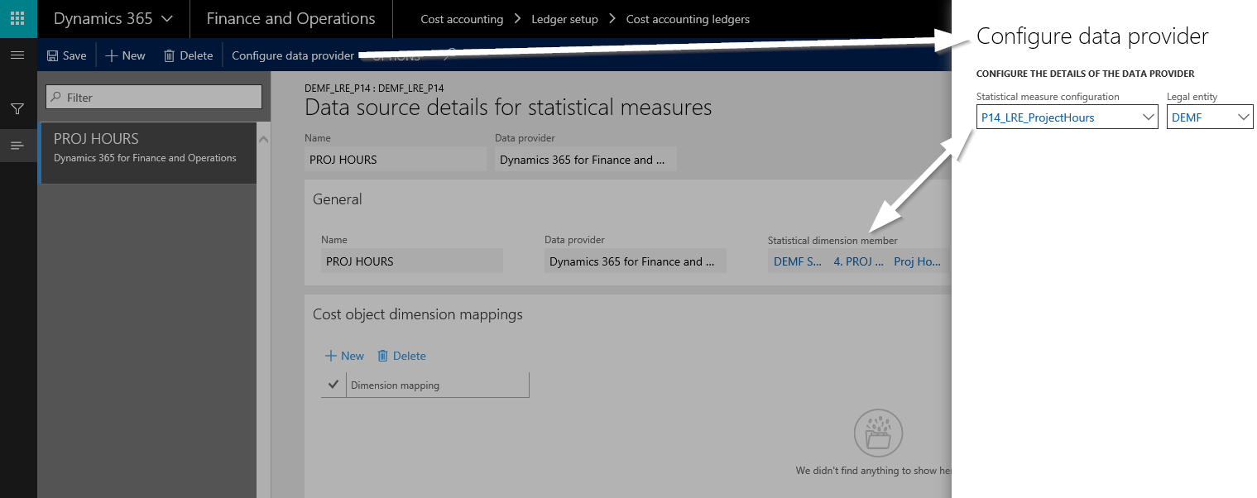Click the Dimension mapping column header

point(396,385)
